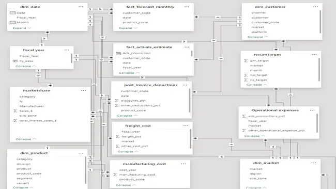Image resolution: width=336 pixels, height=189 pixels.
Task: Collapse the Operational expenses table
Action: (x=254, y=136)
